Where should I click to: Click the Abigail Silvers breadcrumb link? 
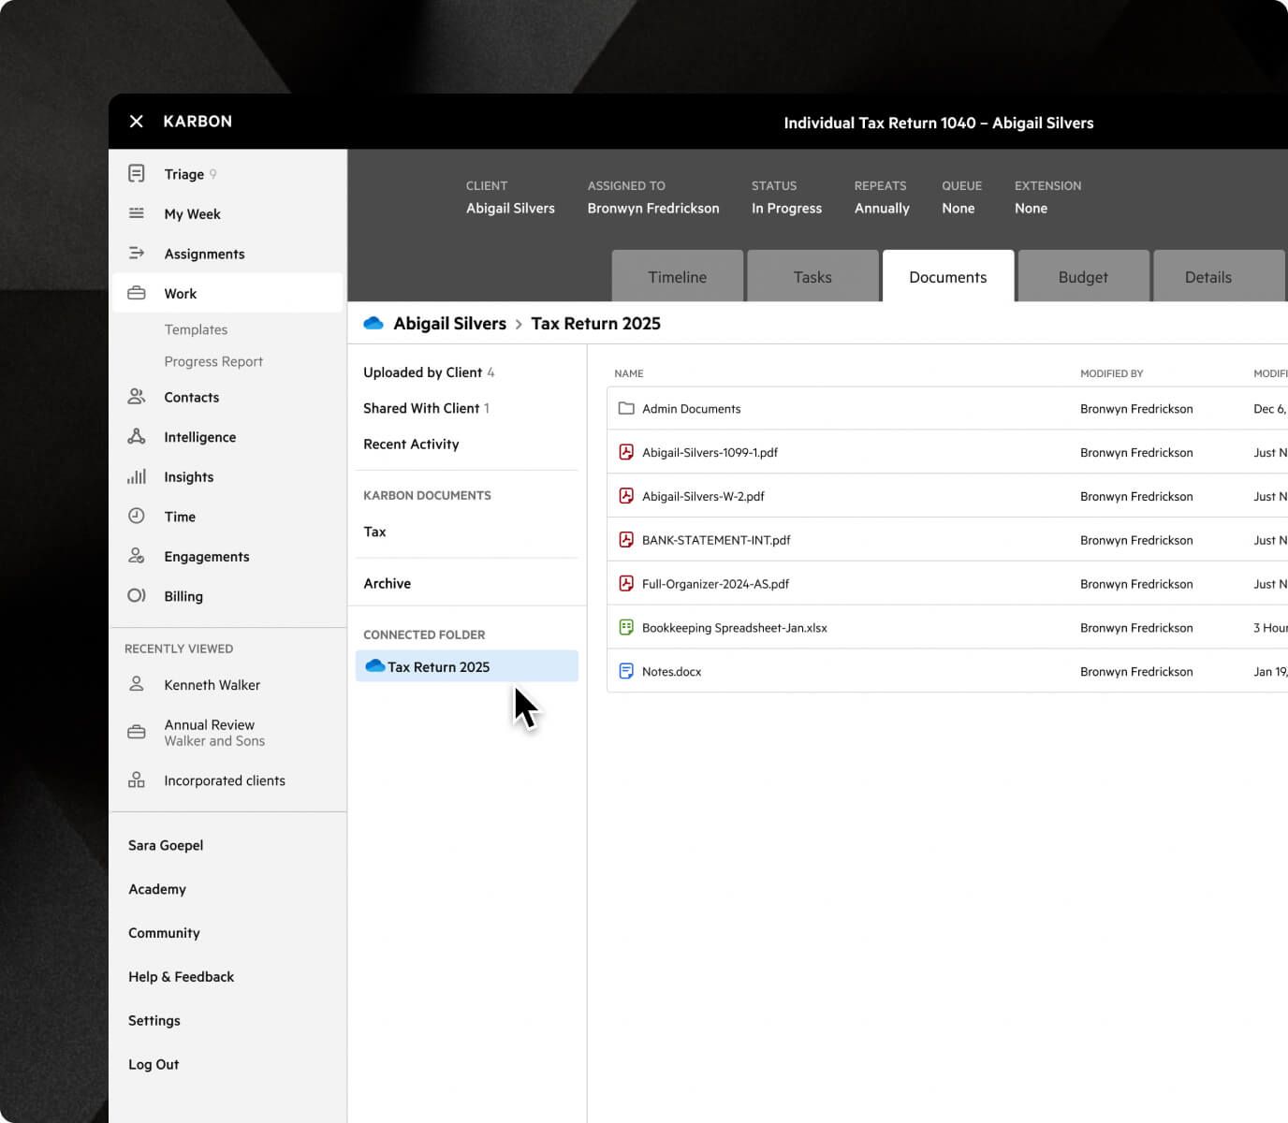(x=449, y=323)
